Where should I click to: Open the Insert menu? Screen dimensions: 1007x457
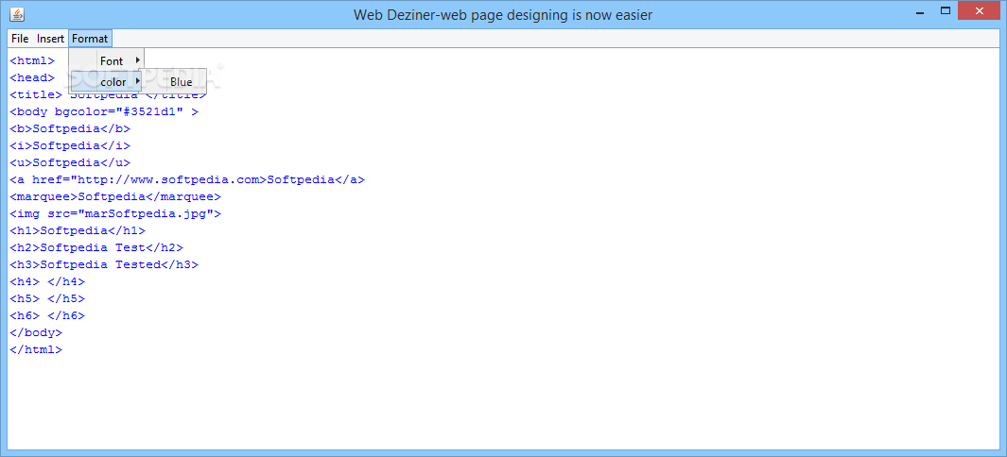click(50, 39)
